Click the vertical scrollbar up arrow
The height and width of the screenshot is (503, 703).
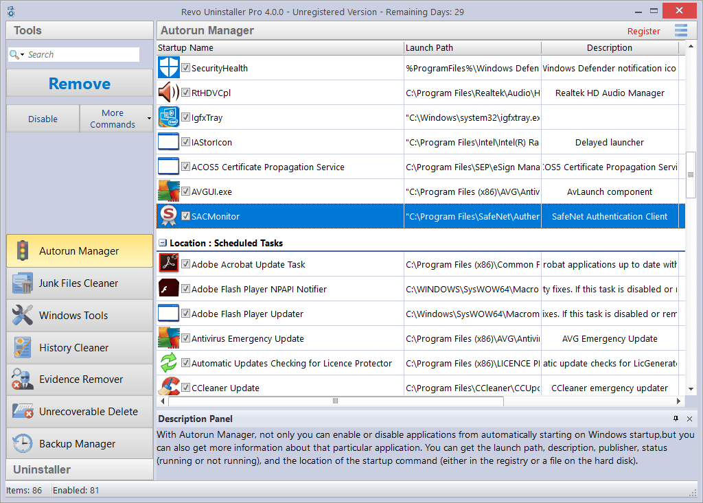[691, 46]
